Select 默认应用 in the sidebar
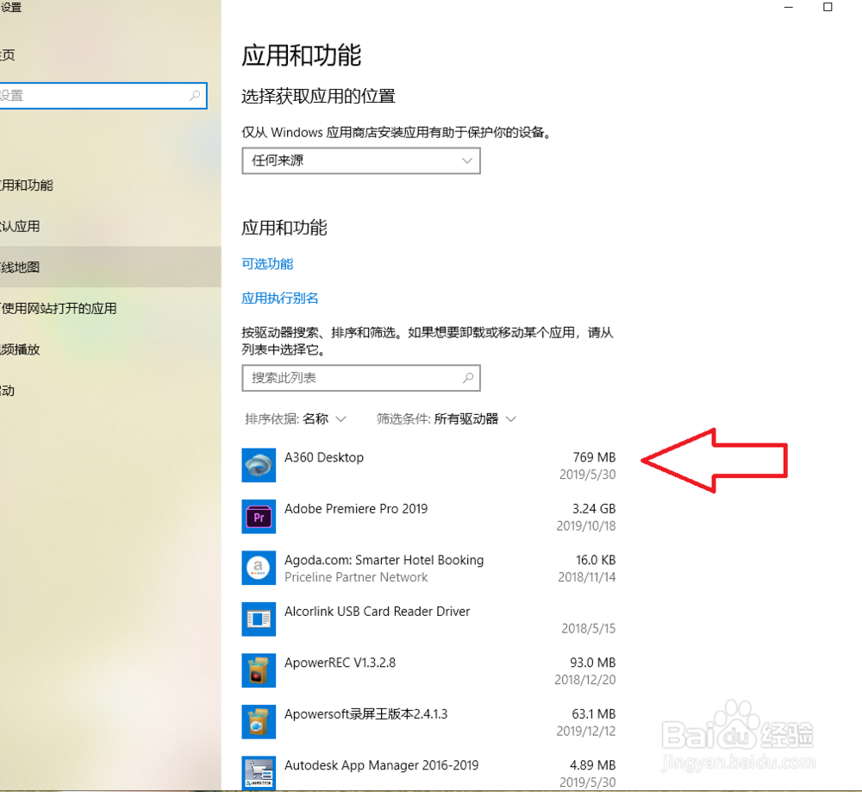The width and height of the screenshot is (862, 792). (x=110, y=226)
